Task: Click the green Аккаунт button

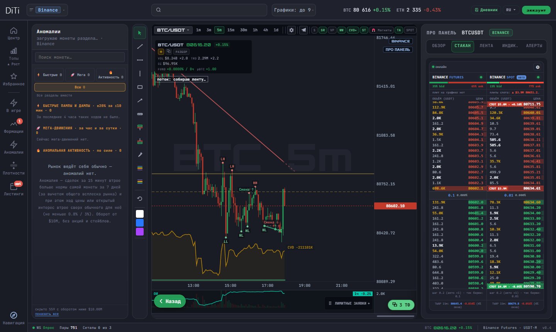Action: point(536,10)
